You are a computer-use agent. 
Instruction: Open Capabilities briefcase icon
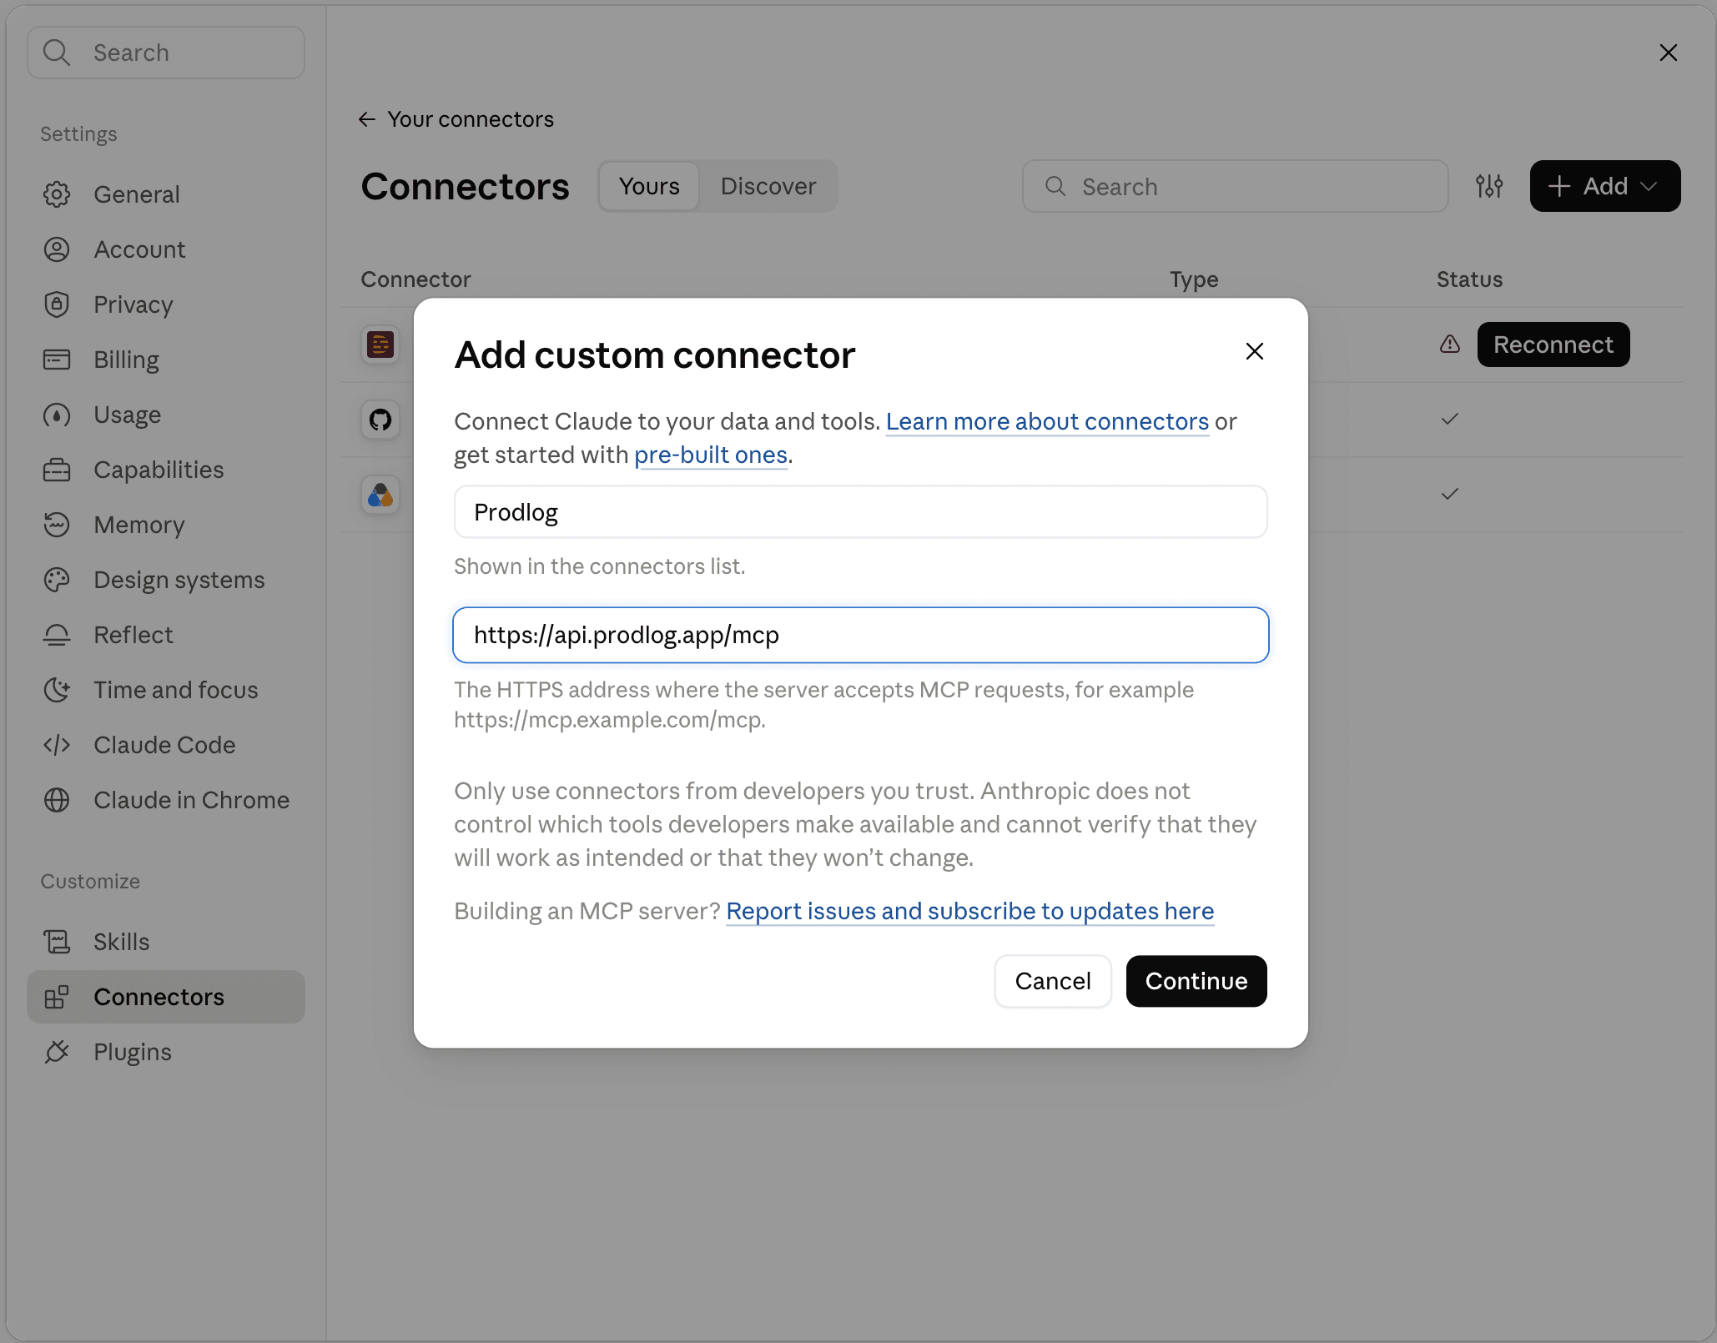[x=57, y=470]
